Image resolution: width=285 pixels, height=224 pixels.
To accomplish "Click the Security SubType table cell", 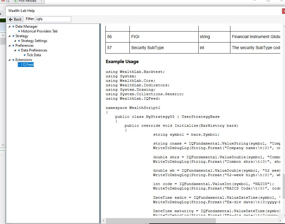I will click(x=164, y=48).
